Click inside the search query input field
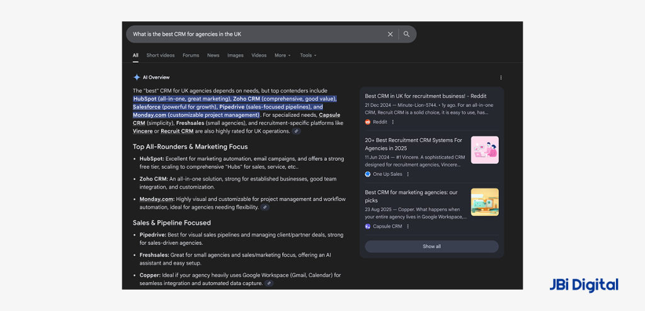Image resolution: width=645 pixels, height=311 pixels. click(x=255, y=35)
